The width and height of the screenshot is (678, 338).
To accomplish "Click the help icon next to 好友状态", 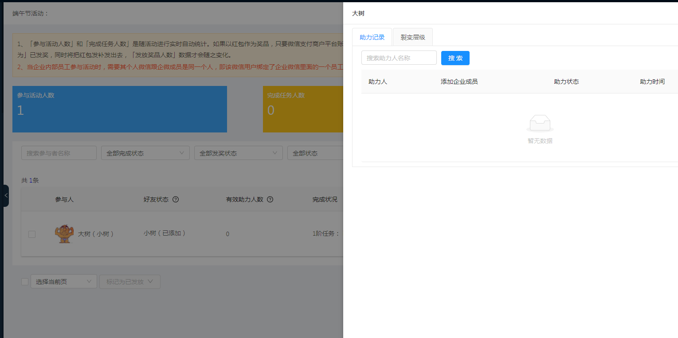I will (176, 199).
